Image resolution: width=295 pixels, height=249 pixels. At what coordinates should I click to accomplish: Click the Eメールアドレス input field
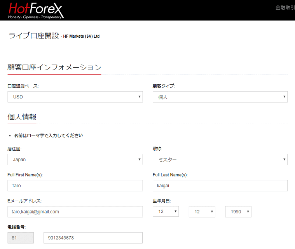click(x=75, y=212)
